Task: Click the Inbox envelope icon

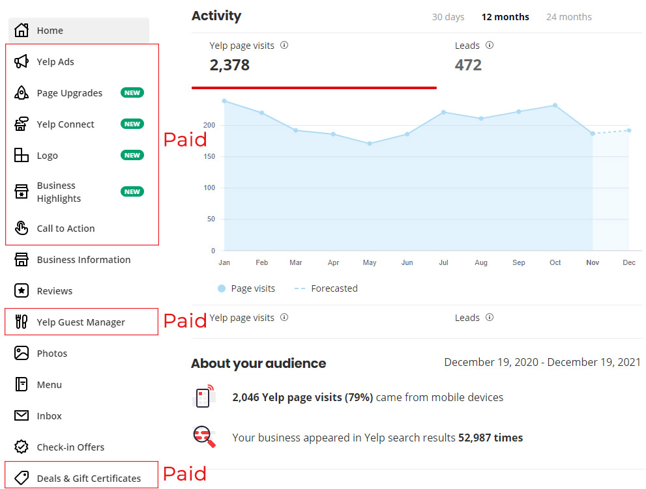Action: pyautogui.click(x=22, y=415)
